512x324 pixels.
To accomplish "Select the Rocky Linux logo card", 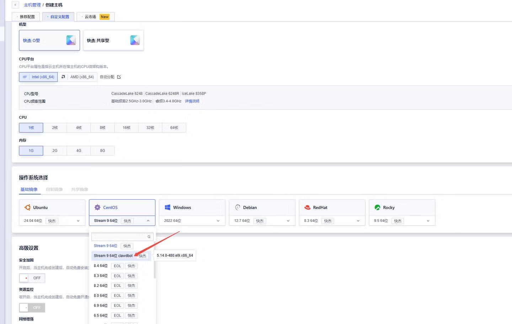I will (377, 207).
